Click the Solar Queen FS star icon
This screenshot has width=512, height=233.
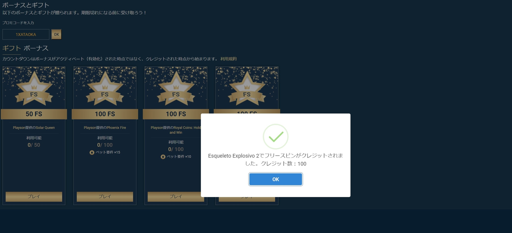click(x=34, y=89)
